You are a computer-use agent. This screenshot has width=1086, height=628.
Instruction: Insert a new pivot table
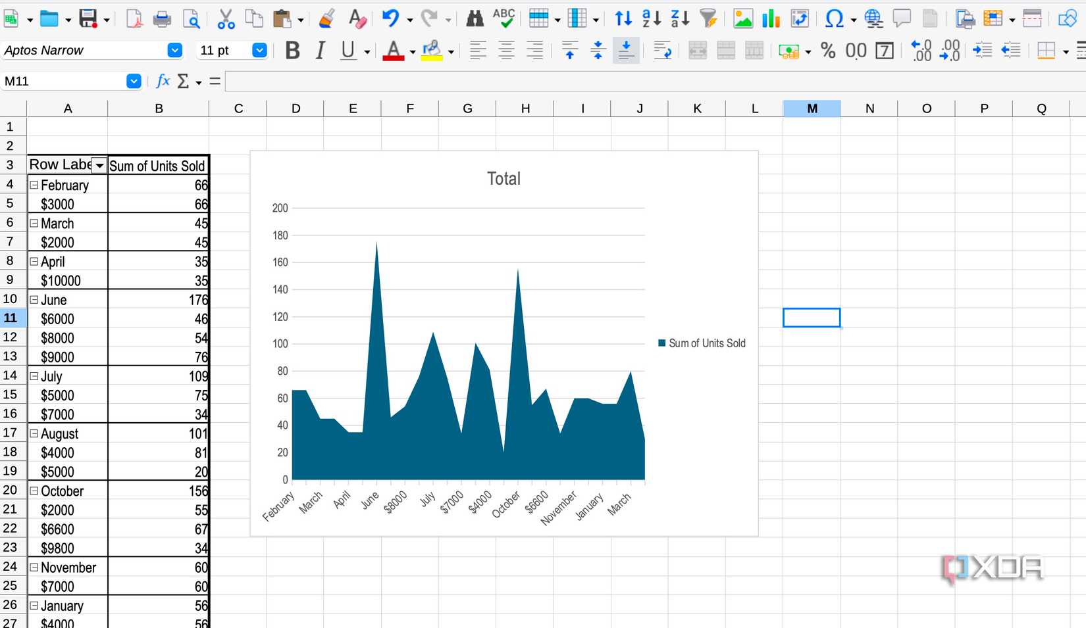tap(800, 18)
